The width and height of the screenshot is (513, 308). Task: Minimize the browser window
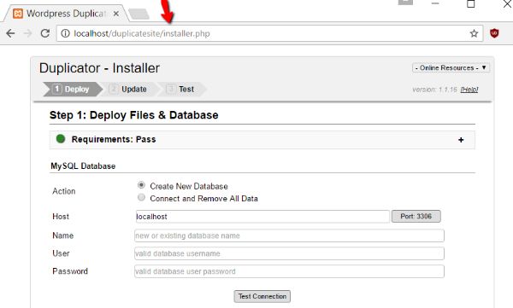435,3
